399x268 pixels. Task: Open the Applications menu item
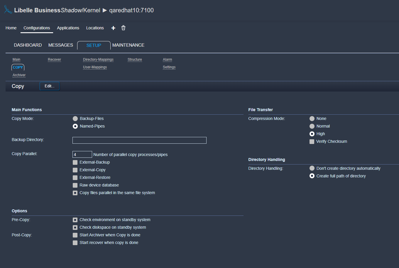[68, 28]
